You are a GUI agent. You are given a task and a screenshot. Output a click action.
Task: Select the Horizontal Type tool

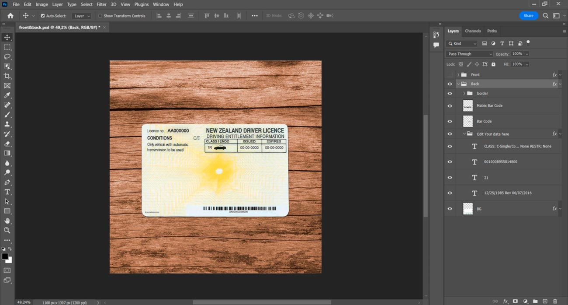7,192
